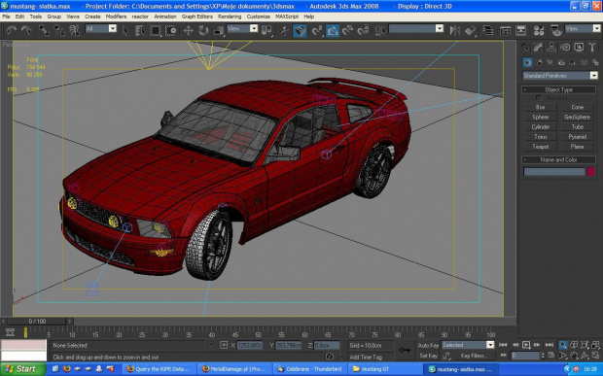Screen dimensions: 603x376
Task: Activate the Select and Rotate tool
Action: point(203,30)
